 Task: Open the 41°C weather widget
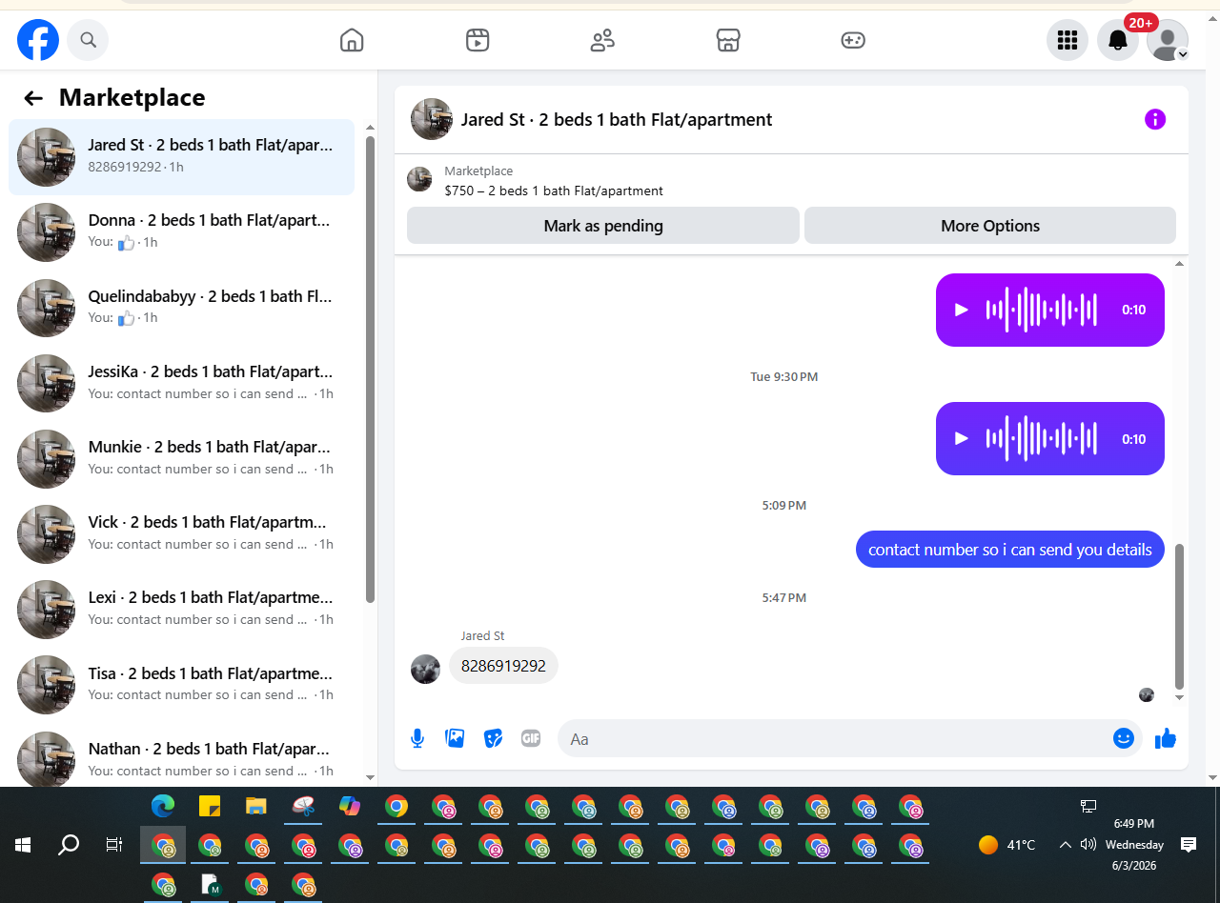[1007, 845]
